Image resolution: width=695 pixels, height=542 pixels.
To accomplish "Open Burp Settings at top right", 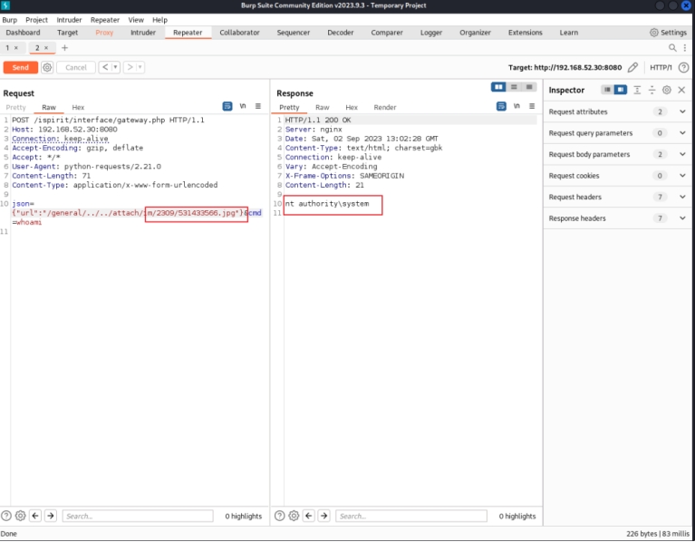I will 668,33.
